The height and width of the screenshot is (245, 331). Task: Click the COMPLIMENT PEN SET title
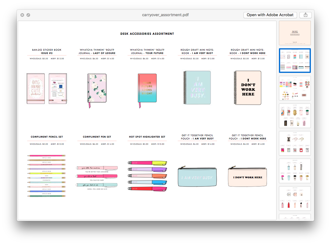coord(97,137)
